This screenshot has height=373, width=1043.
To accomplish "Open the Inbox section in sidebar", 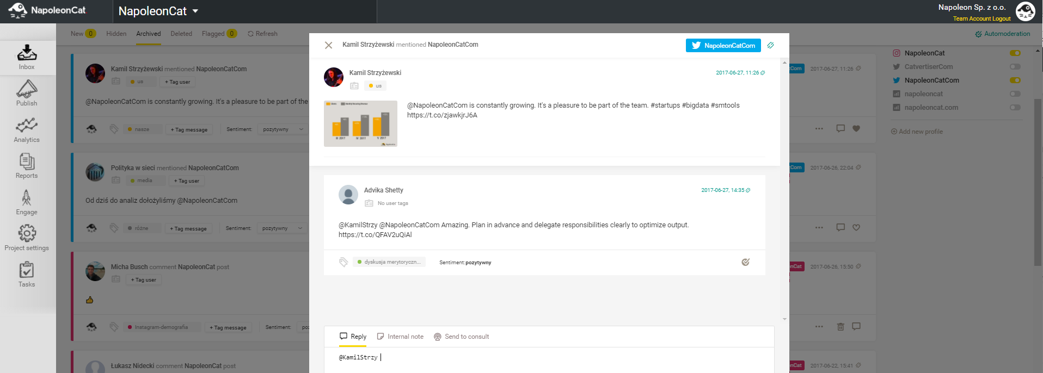I will point(27,57).
